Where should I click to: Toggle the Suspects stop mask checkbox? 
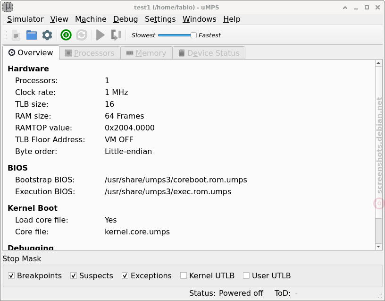pyautogui.click(x=74, y=275)
